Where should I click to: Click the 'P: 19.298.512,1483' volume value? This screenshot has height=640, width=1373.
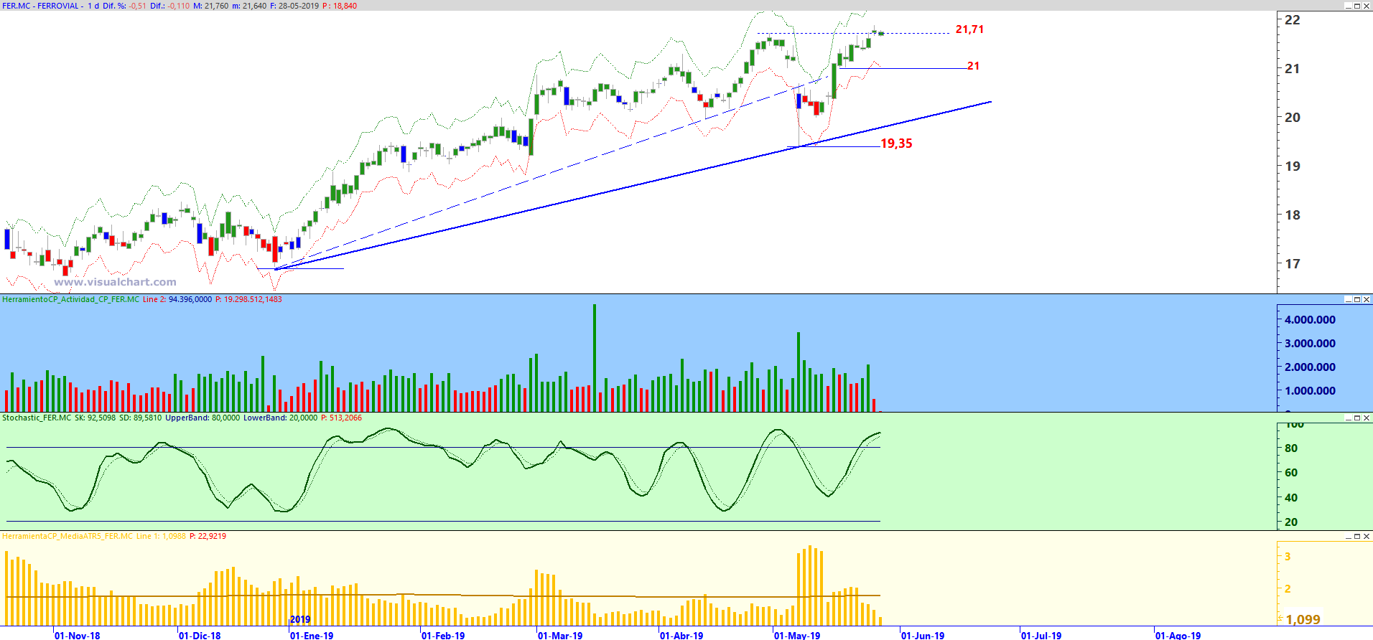coord(248,299)
